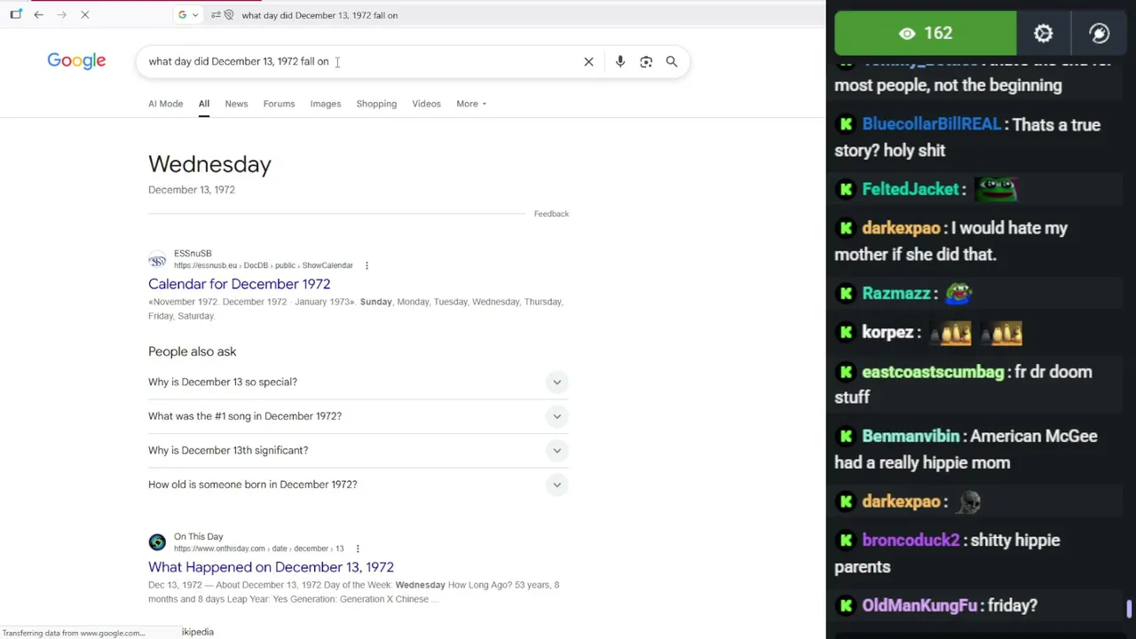
Task: Click the browser forward arrow
Action: point(61,15)
